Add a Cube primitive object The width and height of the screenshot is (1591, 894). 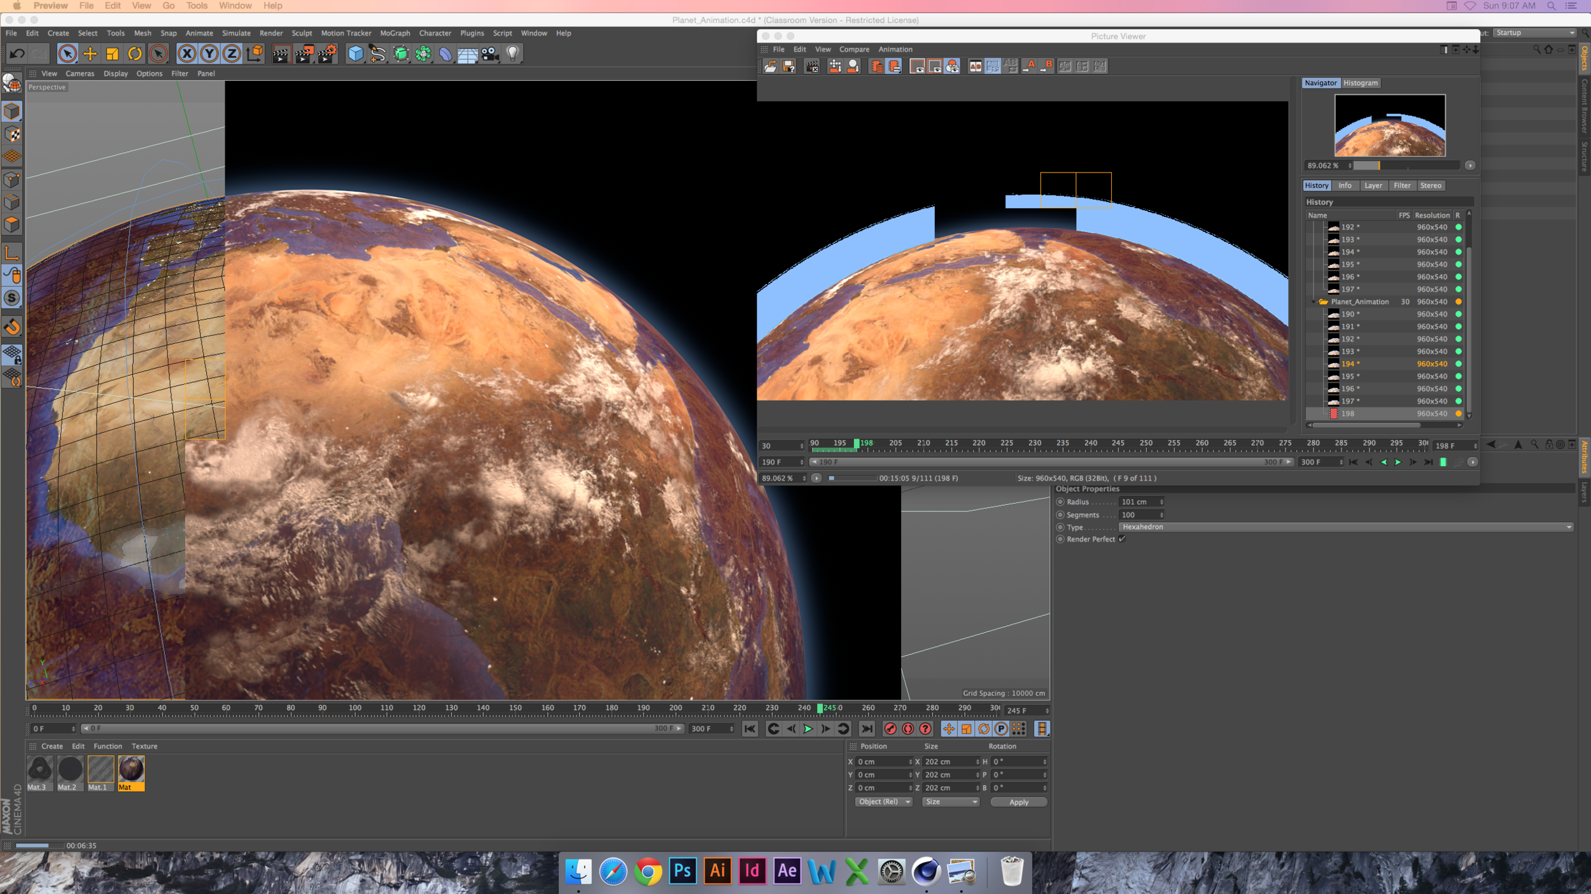[x=355, y=53]
